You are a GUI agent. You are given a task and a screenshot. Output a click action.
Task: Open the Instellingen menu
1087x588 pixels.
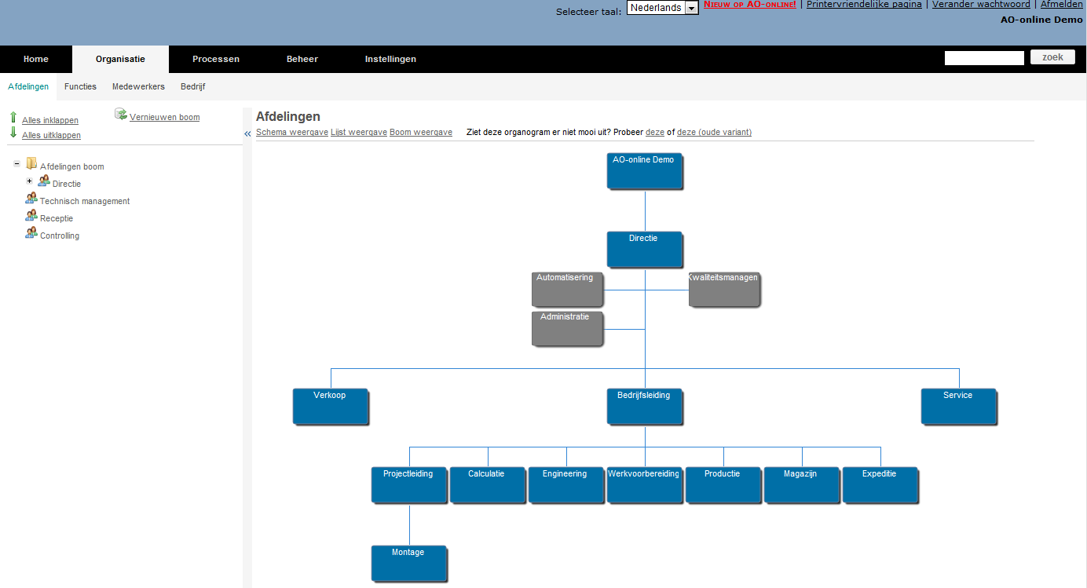(x=390, y=60)
